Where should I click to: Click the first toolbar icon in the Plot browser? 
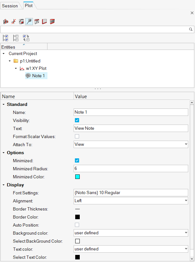click(x=6, y=22)
